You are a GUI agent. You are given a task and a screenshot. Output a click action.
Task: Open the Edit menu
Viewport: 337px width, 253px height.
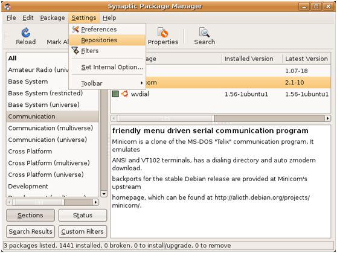coord(28,18)
